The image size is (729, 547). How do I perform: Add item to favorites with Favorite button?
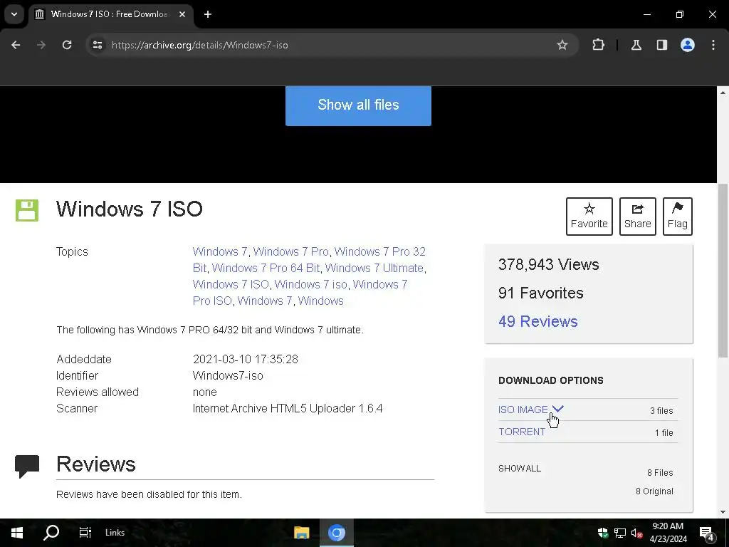point(589,217)
